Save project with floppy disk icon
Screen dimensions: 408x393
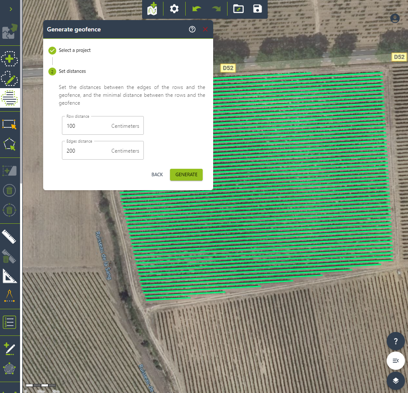pyautogui.click(x=257, y=9)
